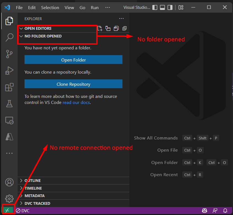The image size is (233, 215).
Task: Open the Notifications bell in the status bar
Action: (x=225, y=210)
